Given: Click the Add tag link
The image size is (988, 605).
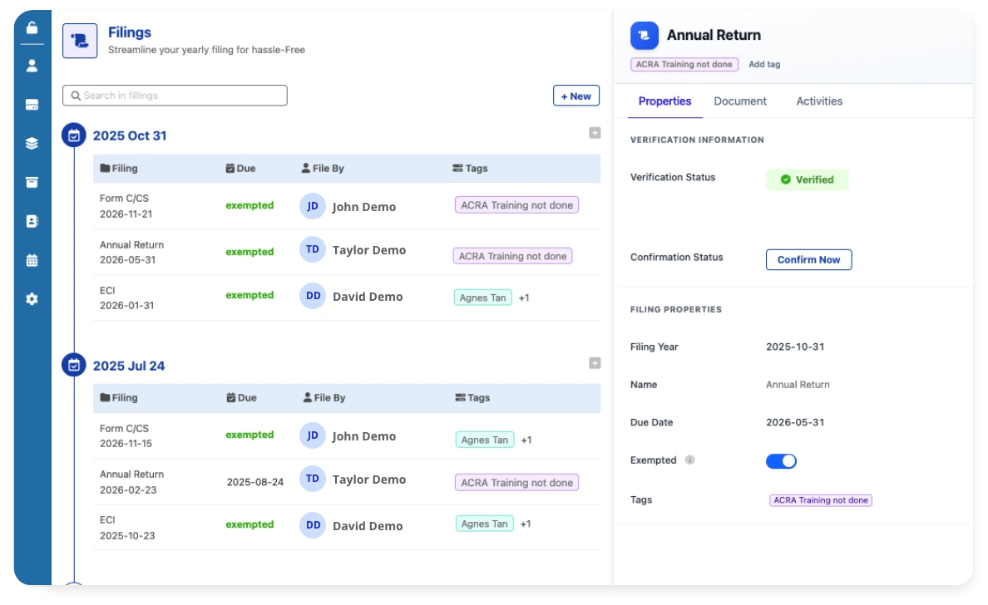Looking at the screenshot, I should pyautogui.click(x=763, y=64).
